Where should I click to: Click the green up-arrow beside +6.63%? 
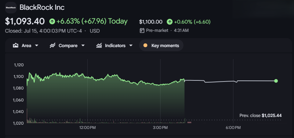tap(52, 21)
